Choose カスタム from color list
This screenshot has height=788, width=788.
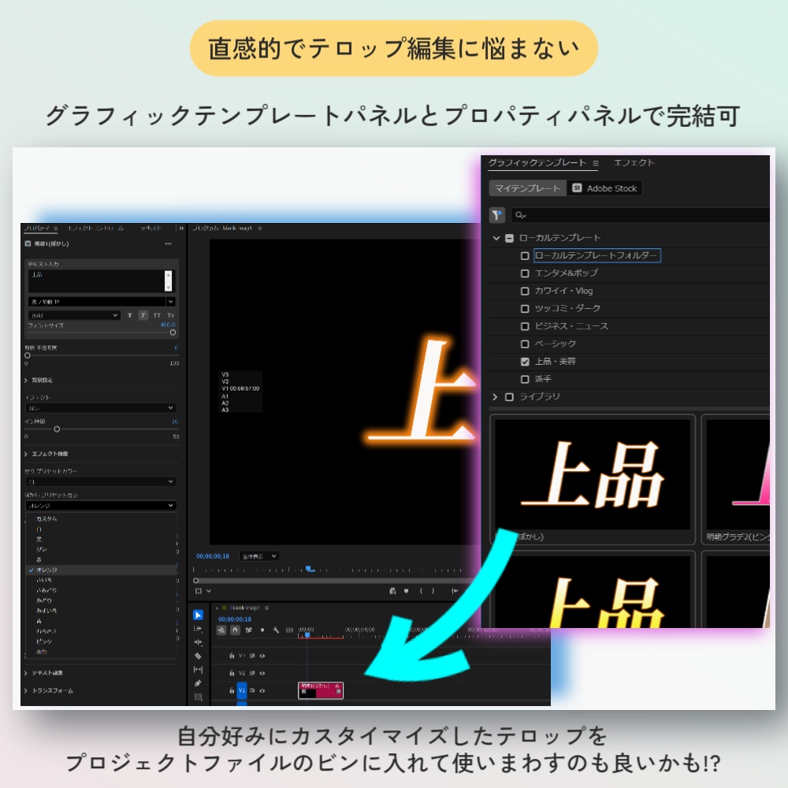101,519
